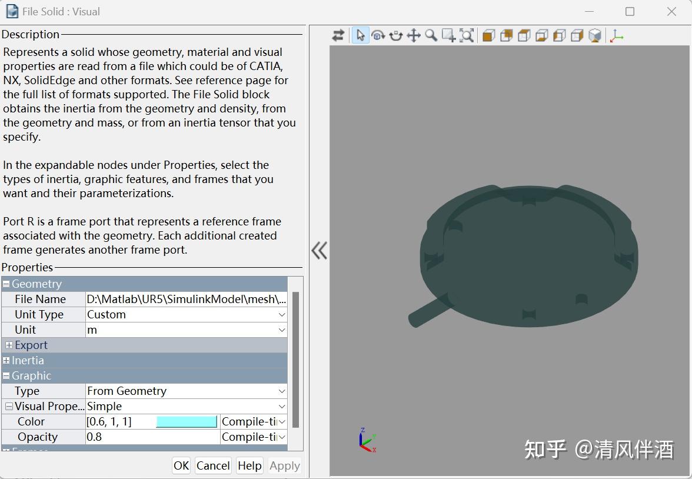Viewport: 692px width, 479px height.
Task: Switch to right view cube icon
Action: 577,35
